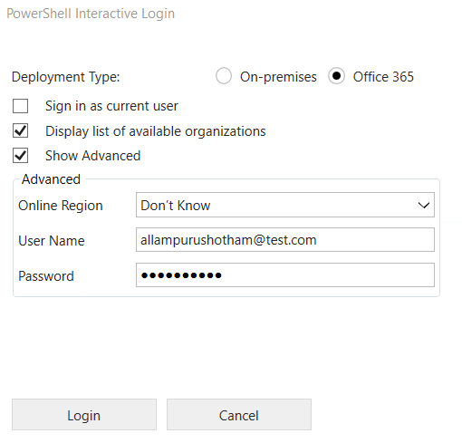Click the Cancel button
Viewport: 462px width, 443px height.
[239, 415]
